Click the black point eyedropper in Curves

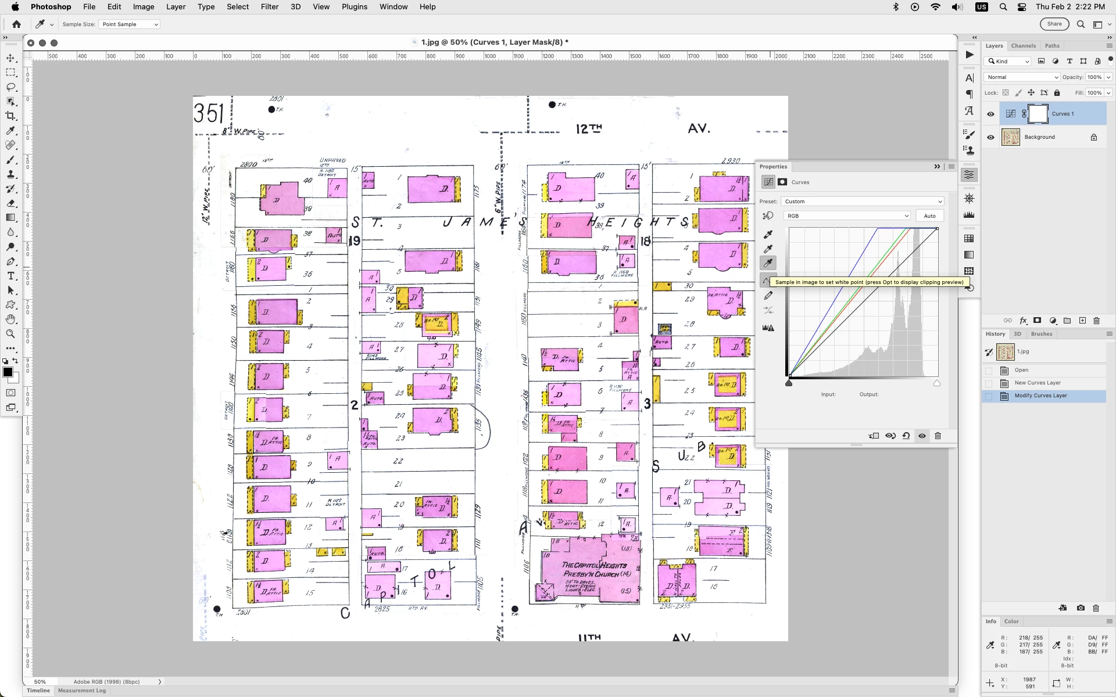pyautogui.click(x=768, y=234)
